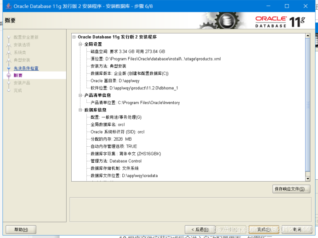
Task: Collapse the 数据库信息 tree section
Action: point(80,110)
